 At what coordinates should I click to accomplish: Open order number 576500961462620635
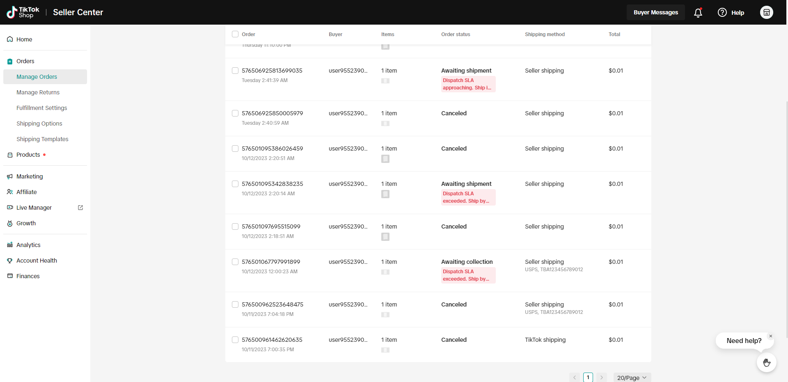click(x=272, y=340)
